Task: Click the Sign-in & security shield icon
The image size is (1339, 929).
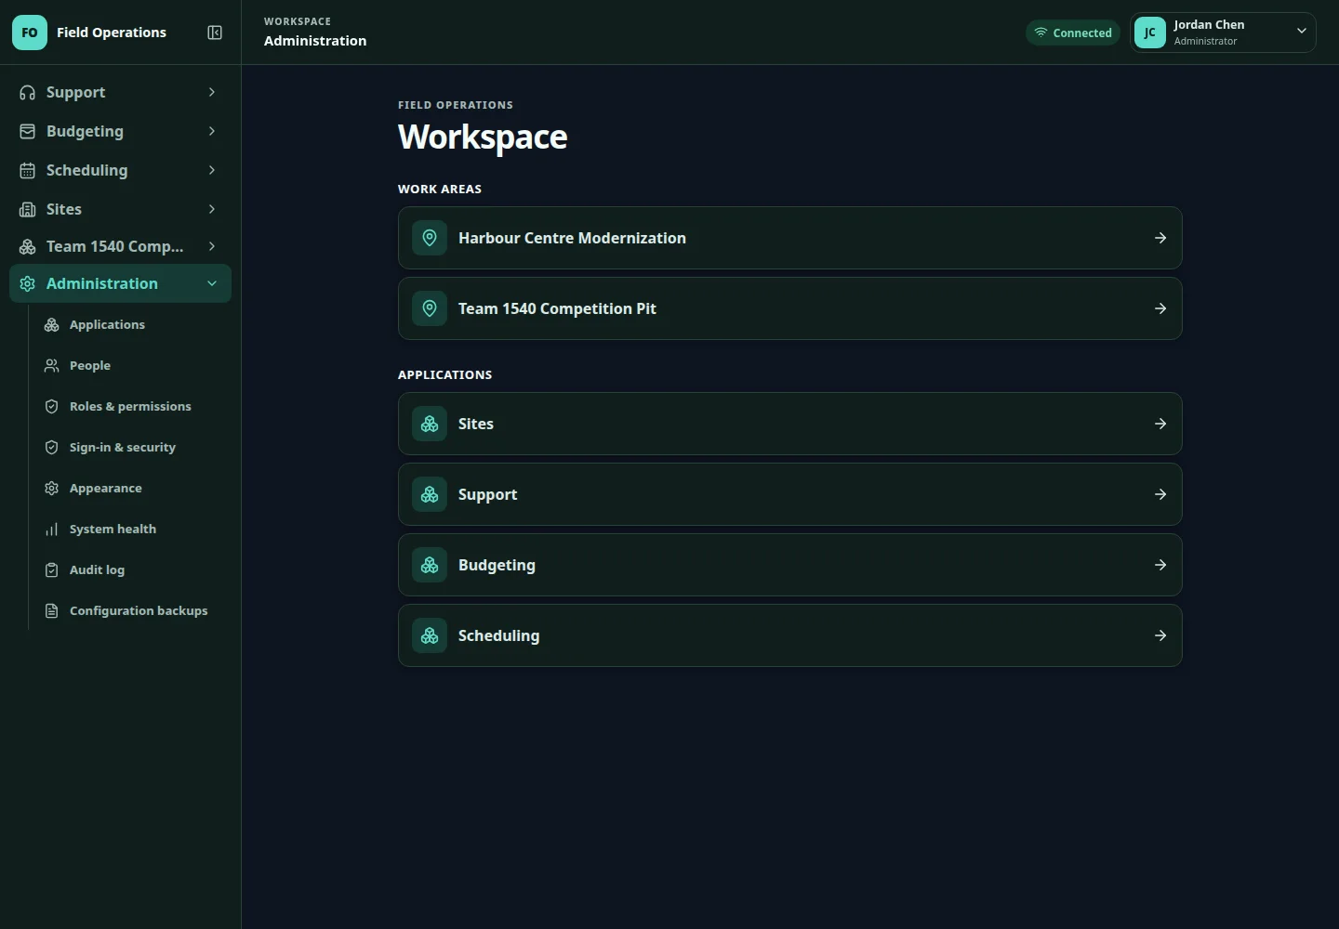Action: pos(52,447)
